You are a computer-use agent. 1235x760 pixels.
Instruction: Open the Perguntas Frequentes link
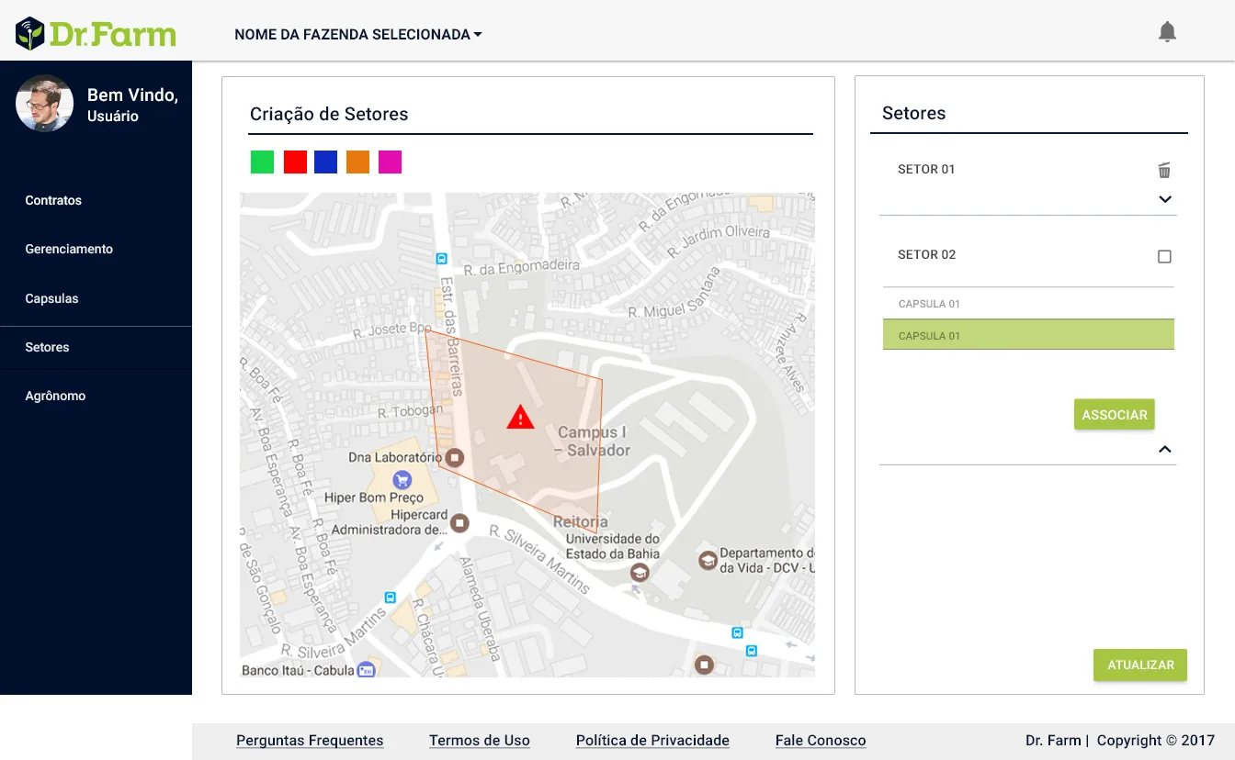click(x=310, y=741)
